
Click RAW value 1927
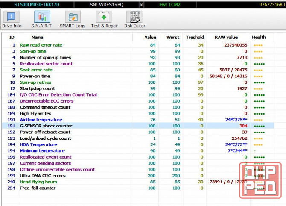click(x=242, y=88)
